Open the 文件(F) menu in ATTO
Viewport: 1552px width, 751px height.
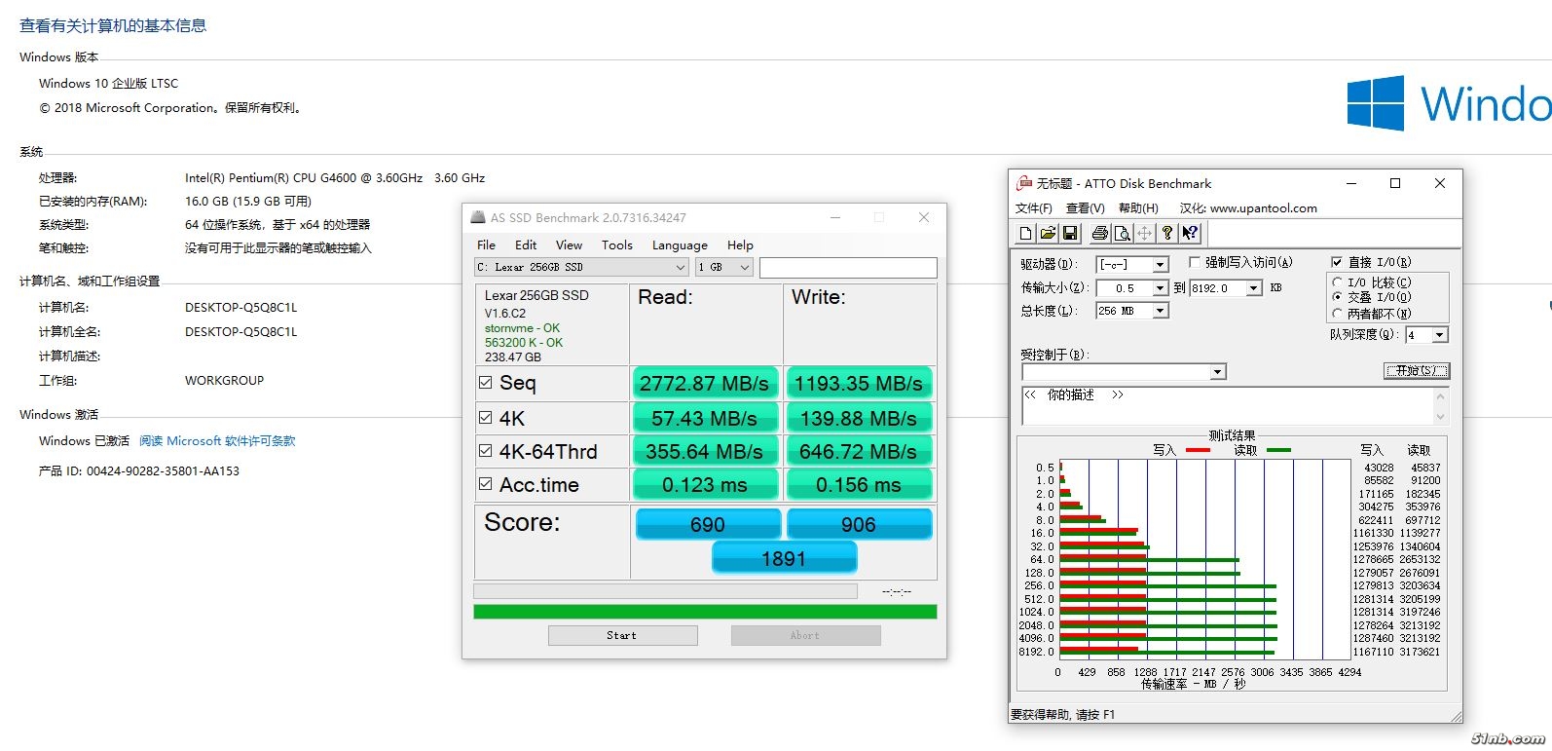pos(1034,208)
